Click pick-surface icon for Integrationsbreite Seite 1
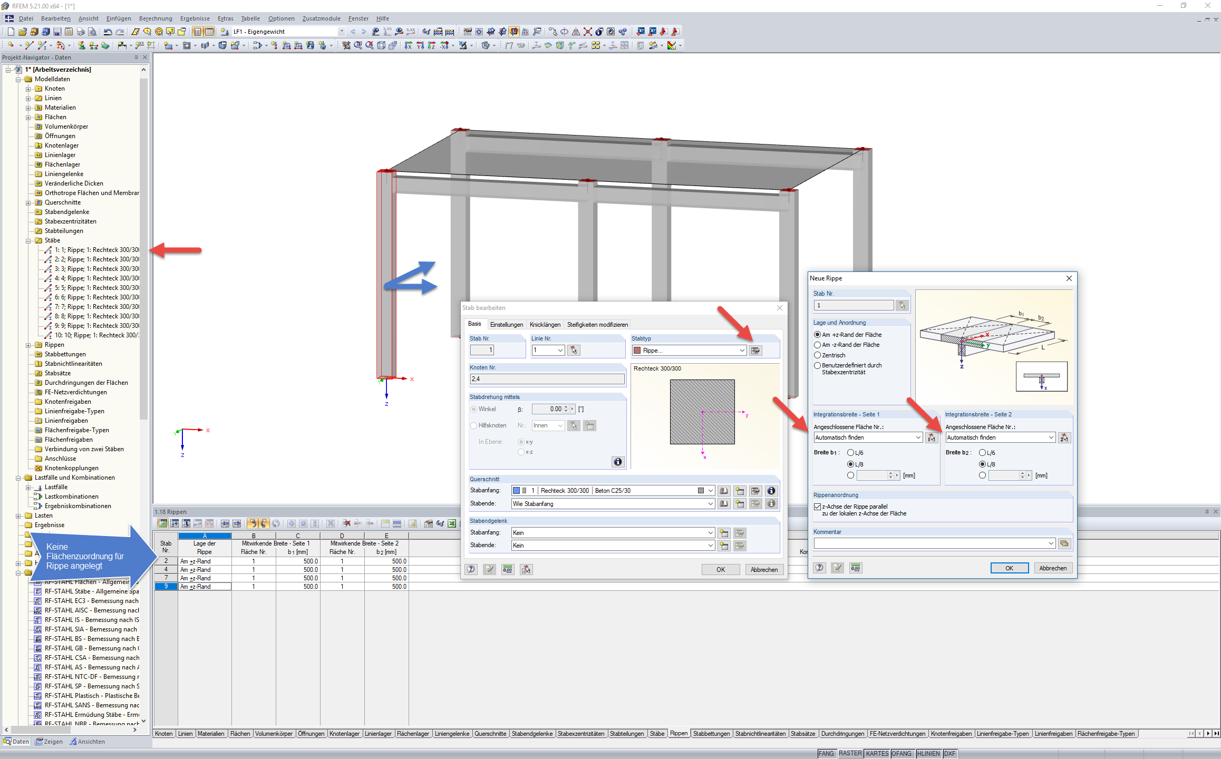1221x759 pixels. 932,437
